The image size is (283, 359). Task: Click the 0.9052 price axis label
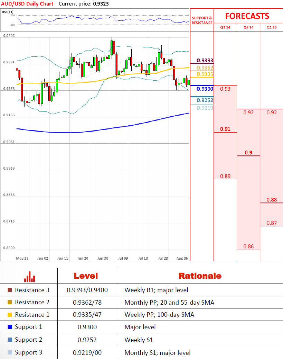point(9,142)
